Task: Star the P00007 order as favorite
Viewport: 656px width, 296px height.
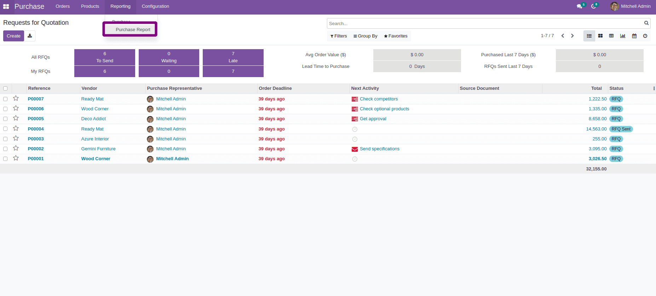Action: (16, 99)
